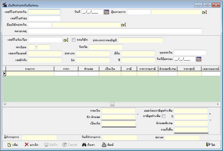
Task: Click the เลขตัวถัง field
Action: pyautogui.click(x=45, y=60)
